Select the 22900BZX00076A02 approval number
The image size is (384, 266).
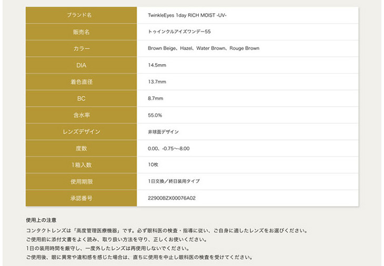coord(171,198)
